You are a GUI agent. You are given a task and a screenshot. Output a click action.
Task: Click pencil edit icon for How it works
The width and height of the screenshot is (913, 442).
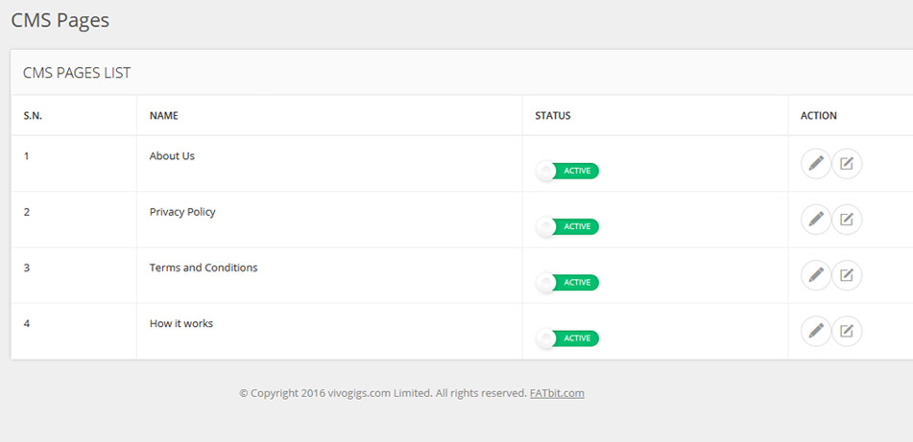point(816,332)
